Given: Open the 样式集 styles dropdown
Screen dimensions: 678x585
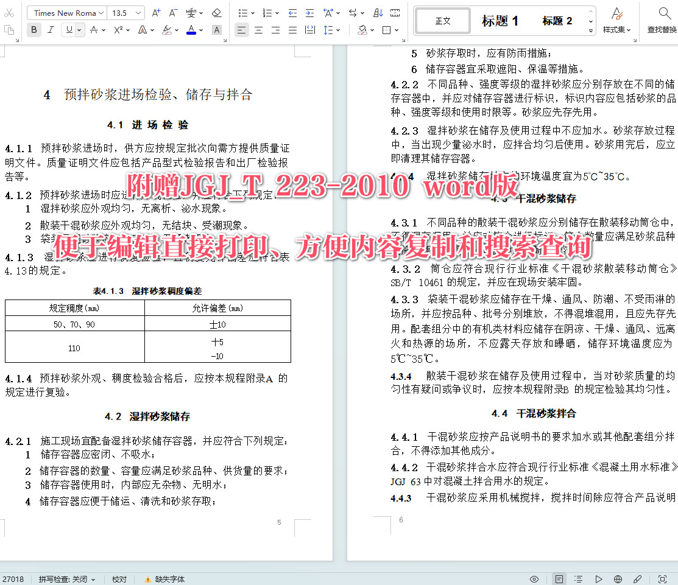Looking at the screenshot, I should coord(617,21).
